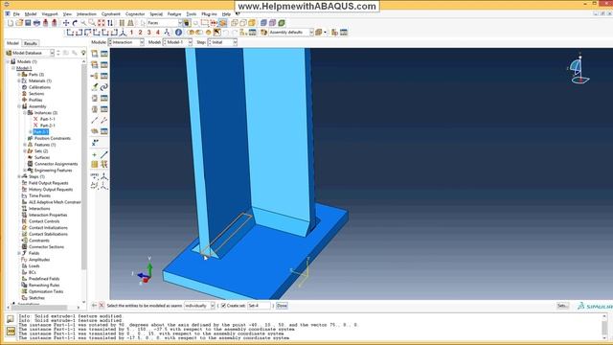Switch to the Results tab
Viewport: 613px width, 345px height.
click(30, 43)
